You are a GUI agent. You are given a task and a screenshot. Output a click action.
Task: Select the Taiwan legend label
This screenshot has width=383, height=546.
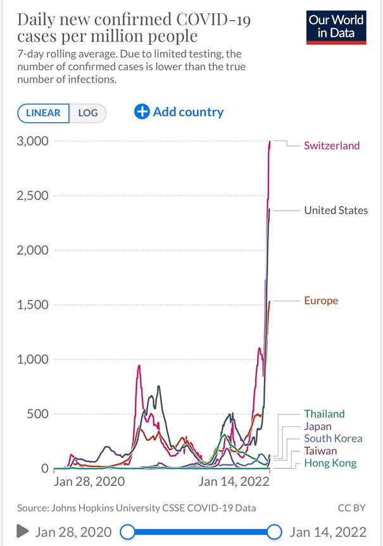(320, 451)
